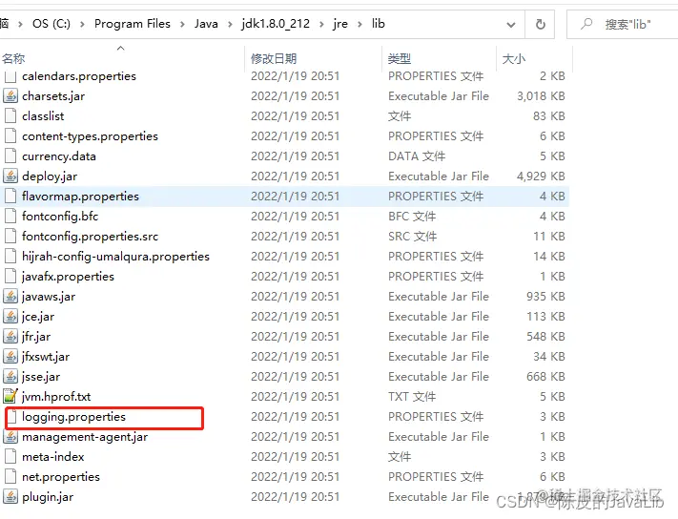Select hijrah-config-umalqura.properties file name
Screen dimensions: 678x519
tap(115, 256)
